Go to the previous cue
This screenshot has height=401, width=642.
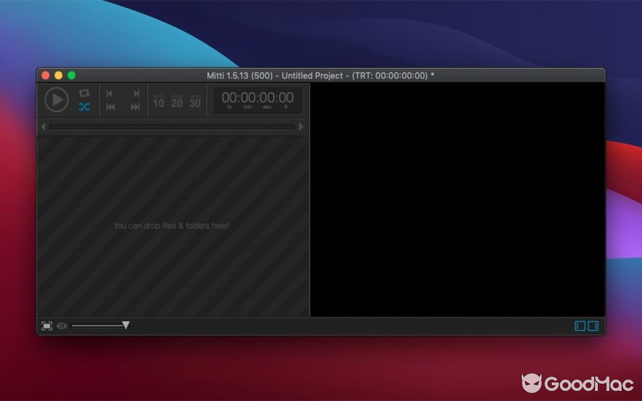(x=110, y=93)
